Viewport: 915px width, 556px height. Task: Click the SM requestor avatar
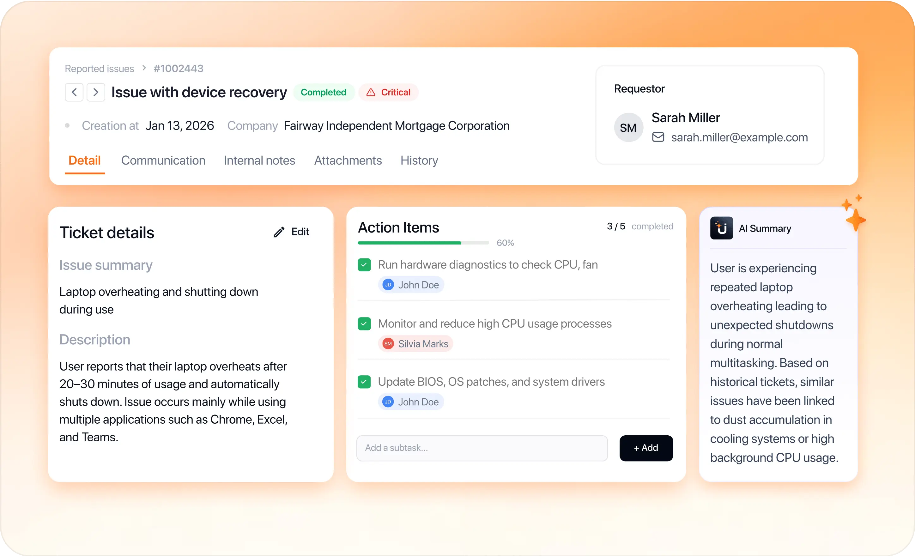click(x=628, y=127)
